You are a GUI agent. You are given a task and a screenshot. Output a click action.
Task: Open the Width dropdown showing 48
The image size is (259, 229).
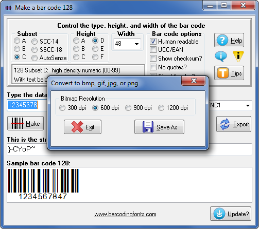click(127, 44)
